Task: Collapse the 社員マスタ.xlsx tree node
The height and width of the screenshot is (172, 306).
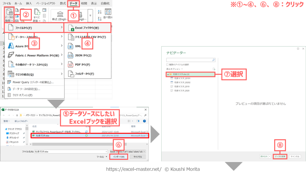Action: [168, 74]
